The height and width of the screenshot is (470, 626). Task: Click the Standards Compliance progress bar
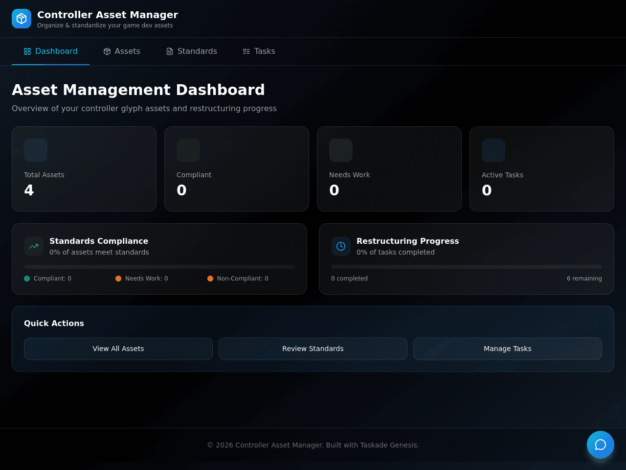[x=159, y=267]
